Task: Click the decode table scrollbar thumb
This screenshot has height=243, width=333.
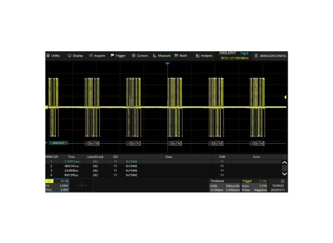Action: click(284, 168)
